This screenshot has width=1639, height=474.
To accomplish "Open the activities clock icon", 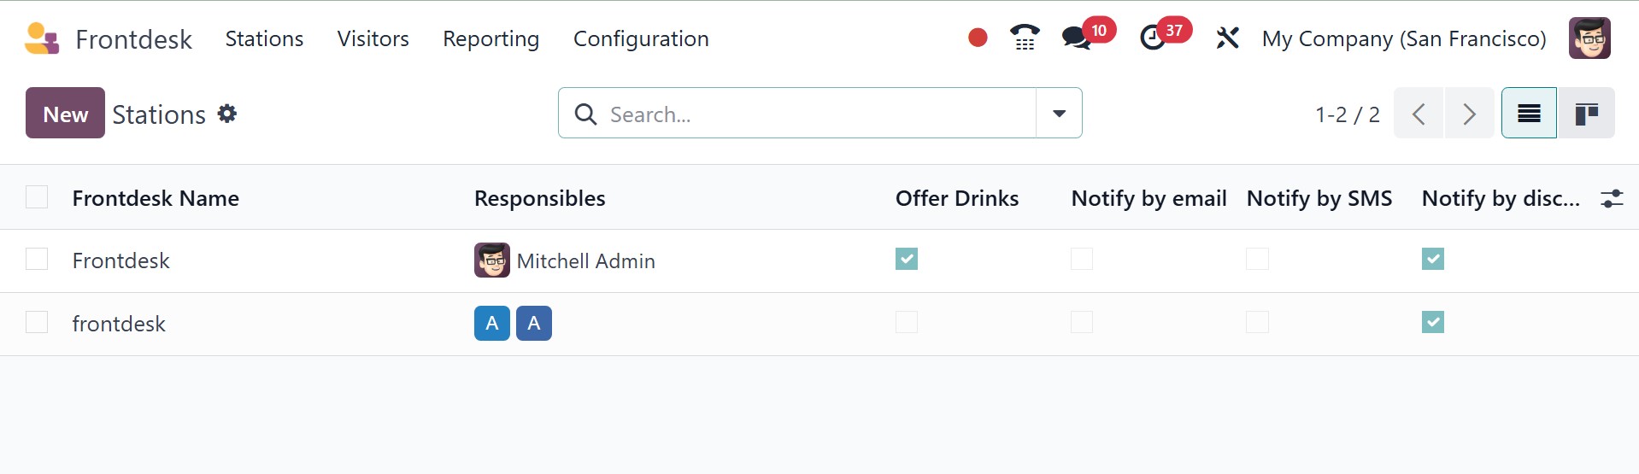I will pos(1153,38).
